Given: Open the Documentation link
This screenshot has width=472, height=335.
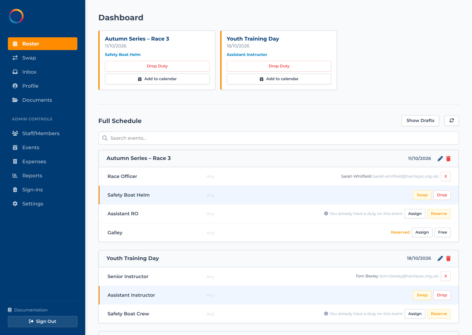Looking at the screenshot, I should (x=28, y=310).
